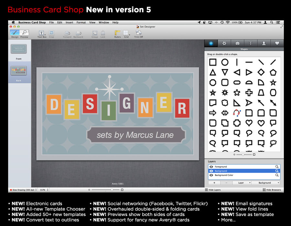
Task: Click Hide Layers button
Action: [x=213, y=190]
